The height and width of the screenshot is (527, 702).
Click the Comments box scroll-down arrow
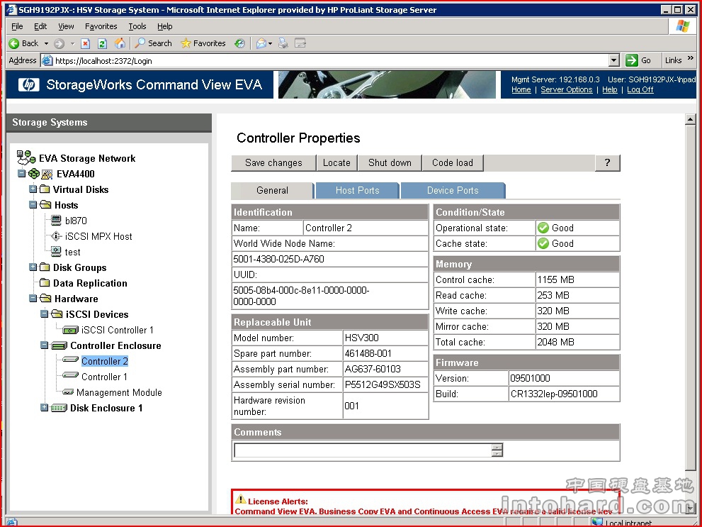coord(497,453)
